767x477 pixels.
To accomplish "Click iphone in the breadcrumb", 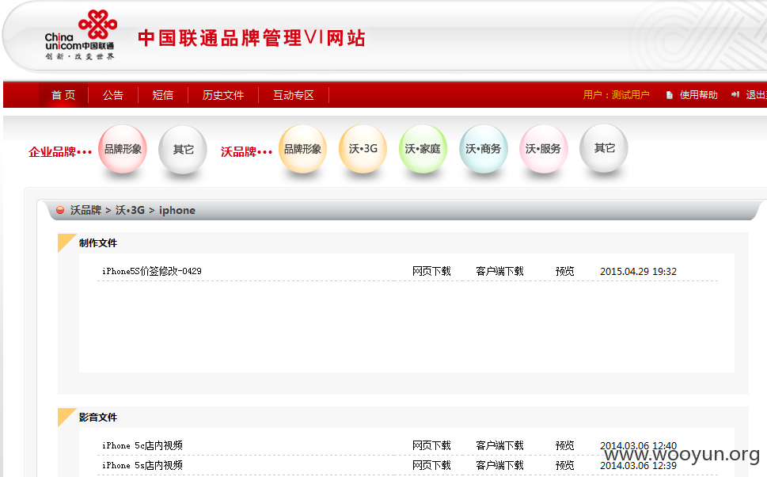I will [177, 211].
